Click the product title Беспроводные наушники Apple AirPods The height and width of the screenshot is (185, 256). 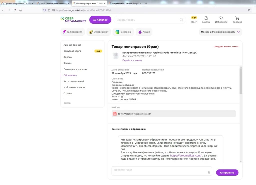click(160, 52)
